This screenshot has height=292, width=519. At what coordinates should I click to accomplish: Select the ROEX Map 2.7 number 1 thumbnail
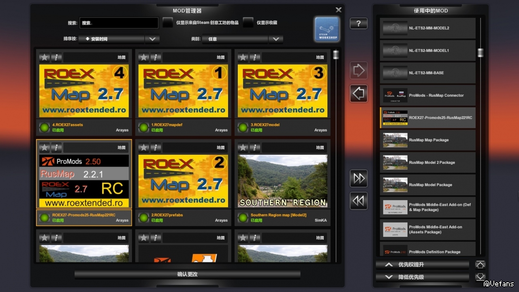(x=183, y=91)
